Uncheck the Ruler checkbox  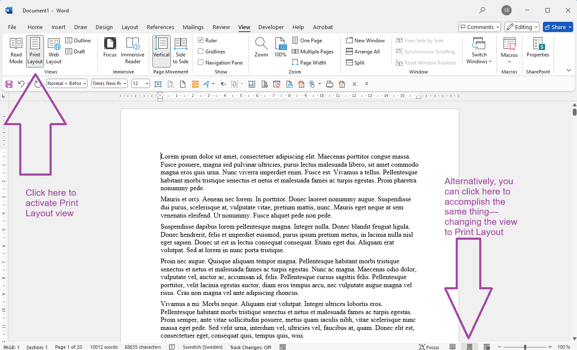[x=201, y=41]
